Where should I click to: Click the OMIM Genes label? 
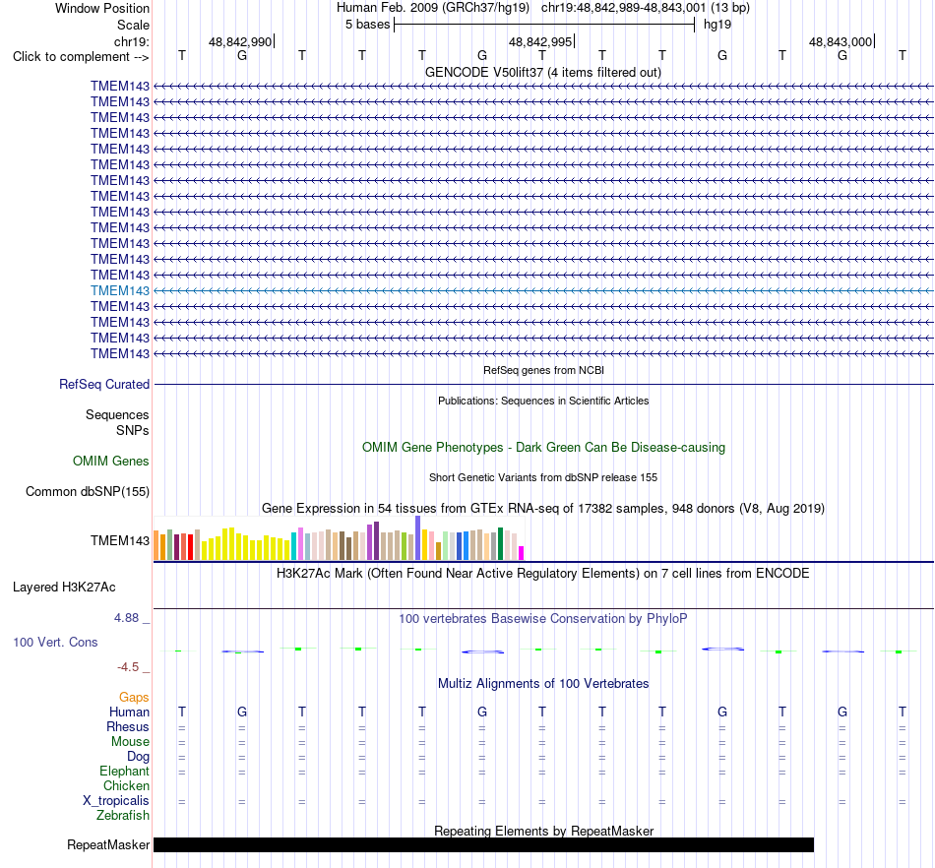point(111,461)
